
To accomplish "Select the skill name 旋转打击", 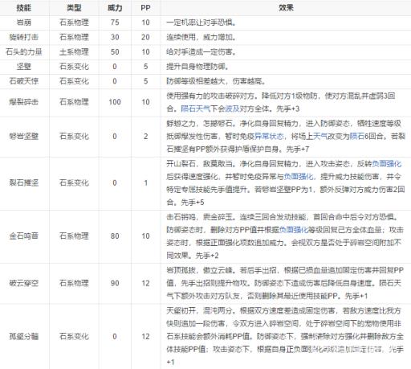I will [x=24, y=37].
